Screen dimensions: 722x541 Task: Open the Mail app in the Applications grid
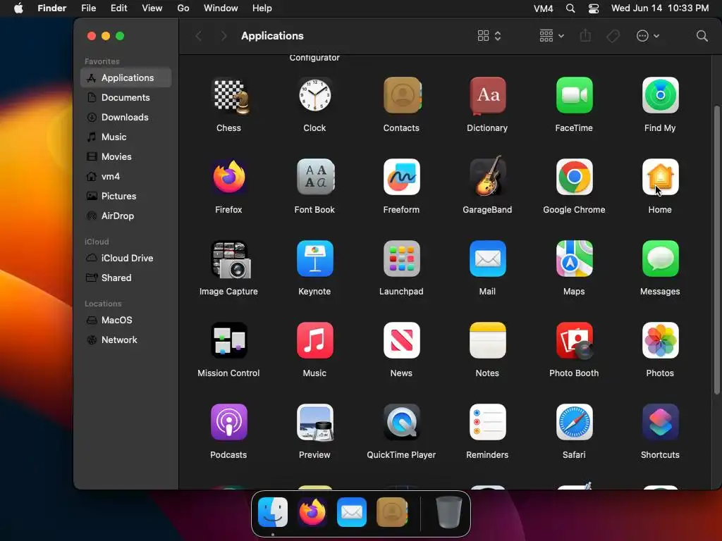[x=488, y=259]
